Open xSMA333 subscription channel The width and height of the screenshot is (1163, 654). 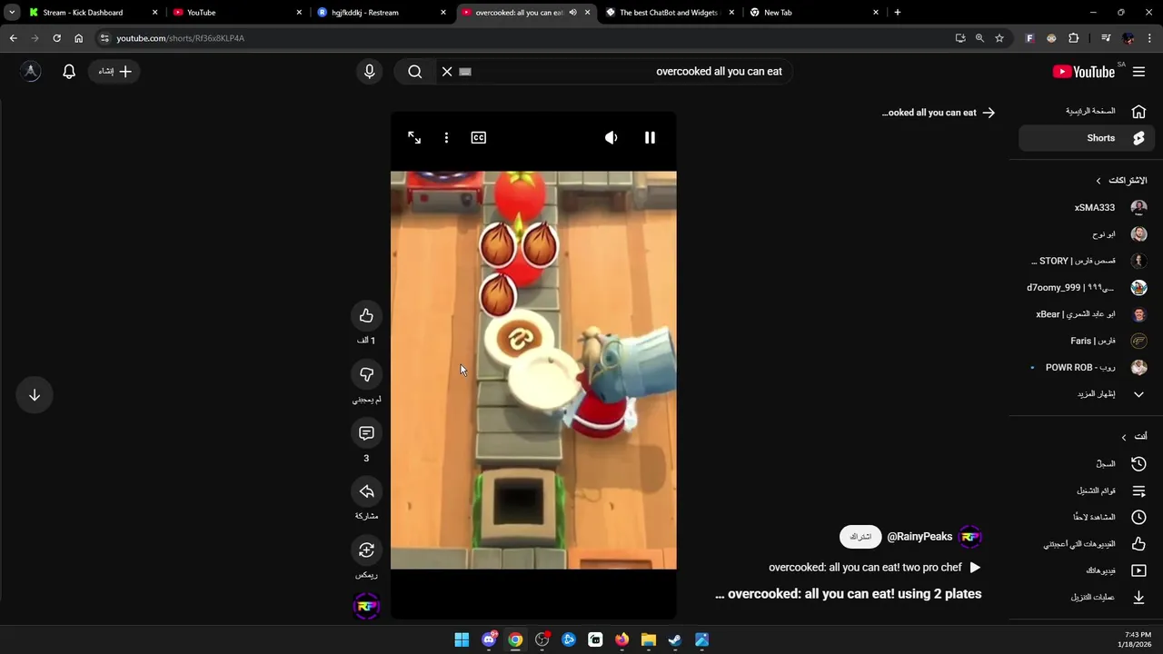click(1086, 207)
